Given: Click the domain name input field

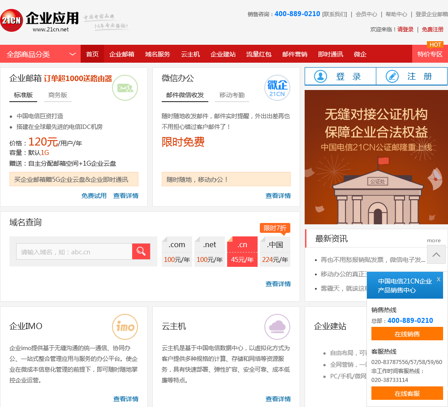Looking at the screenshot, I should (x=74, y=252).
